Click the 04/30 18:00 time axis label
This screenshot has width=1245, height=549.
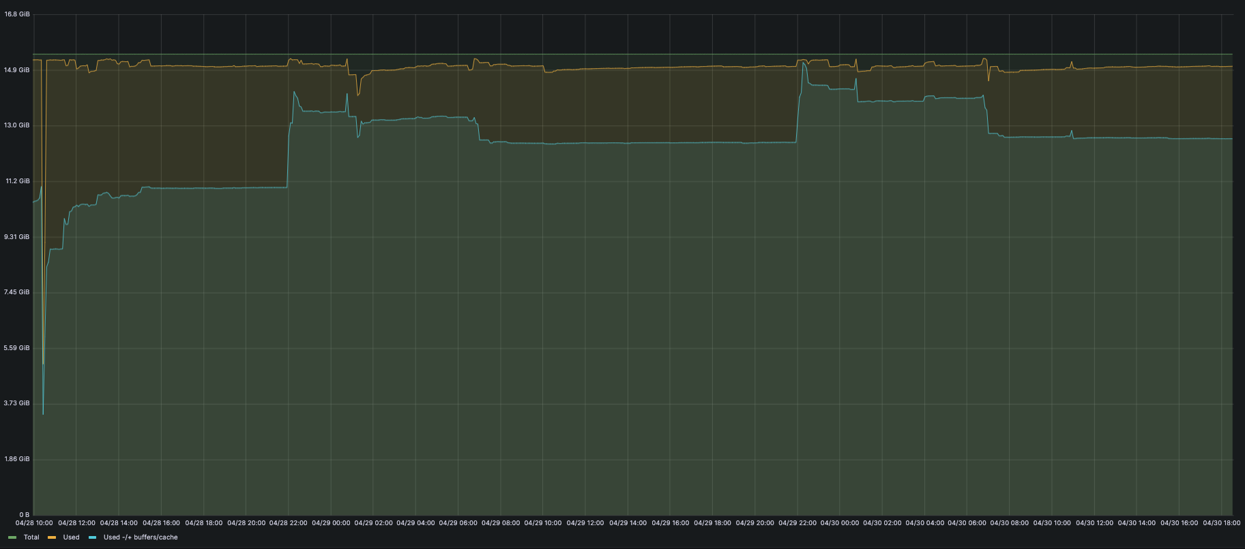click(x=1221, y=523)
